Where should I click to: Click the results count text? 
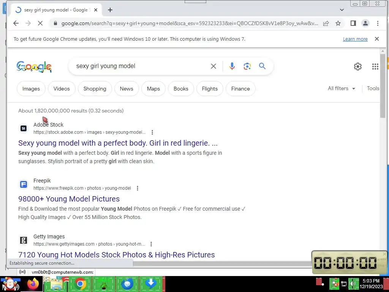[x=71, y=111]
